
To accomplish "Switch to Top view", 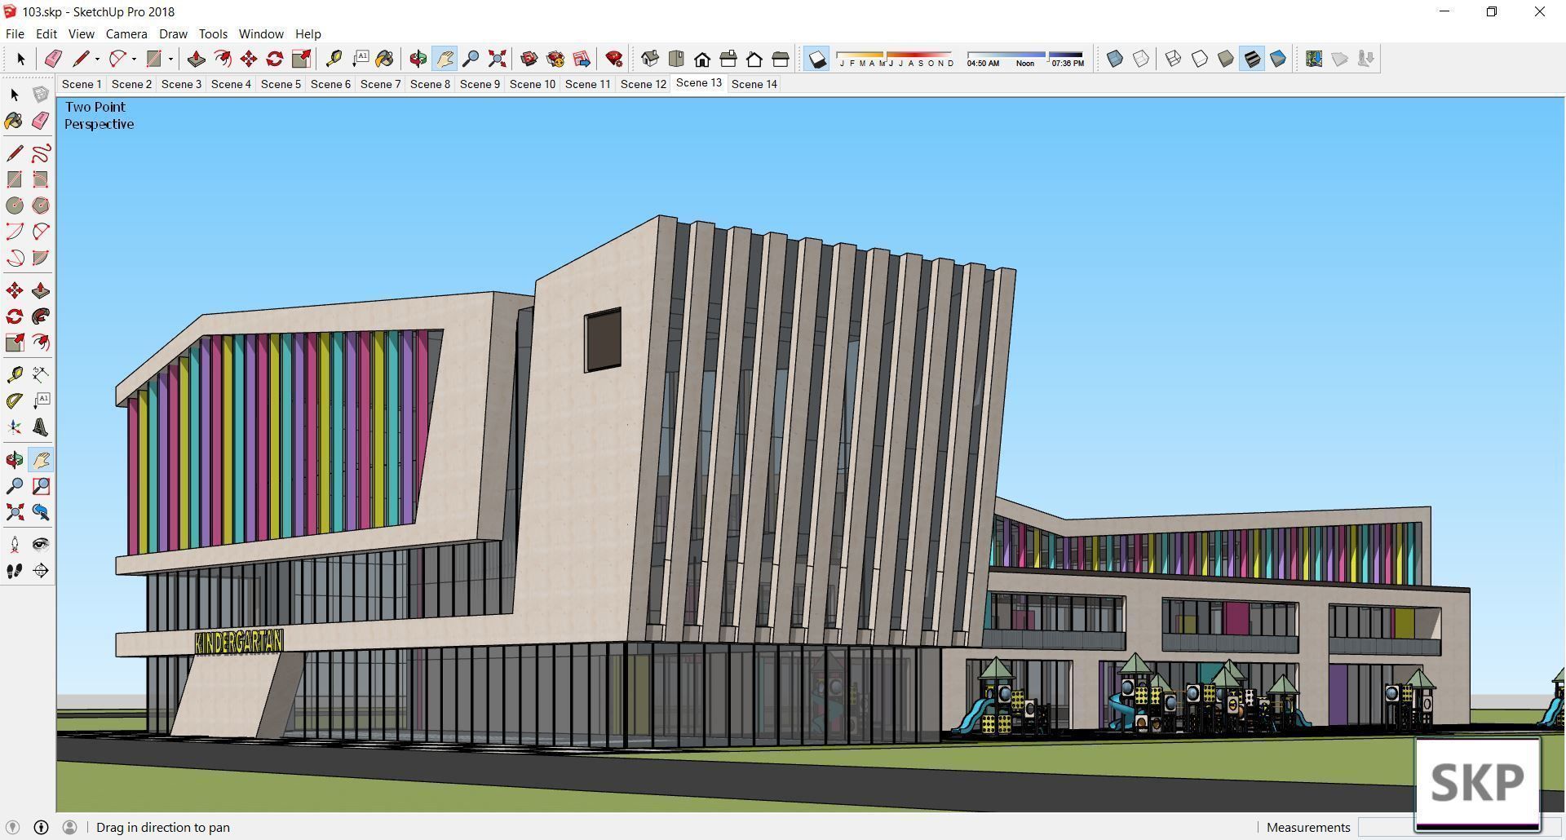I will (x=676, y=59).
